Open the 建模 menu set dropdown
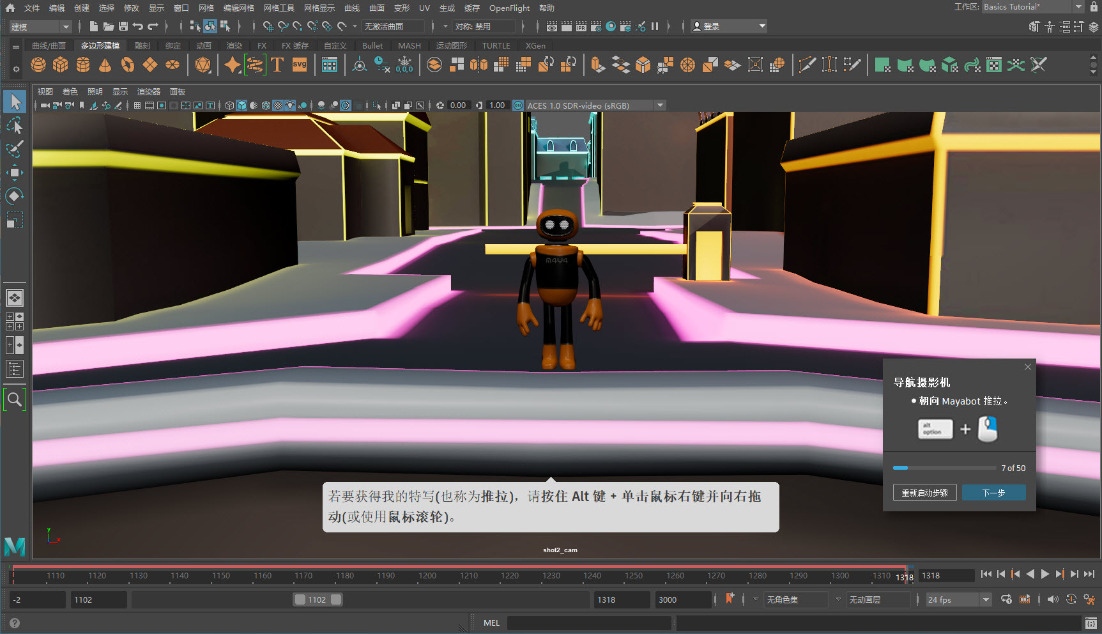This screenshot has height=634, width=1102. point(40,26)
